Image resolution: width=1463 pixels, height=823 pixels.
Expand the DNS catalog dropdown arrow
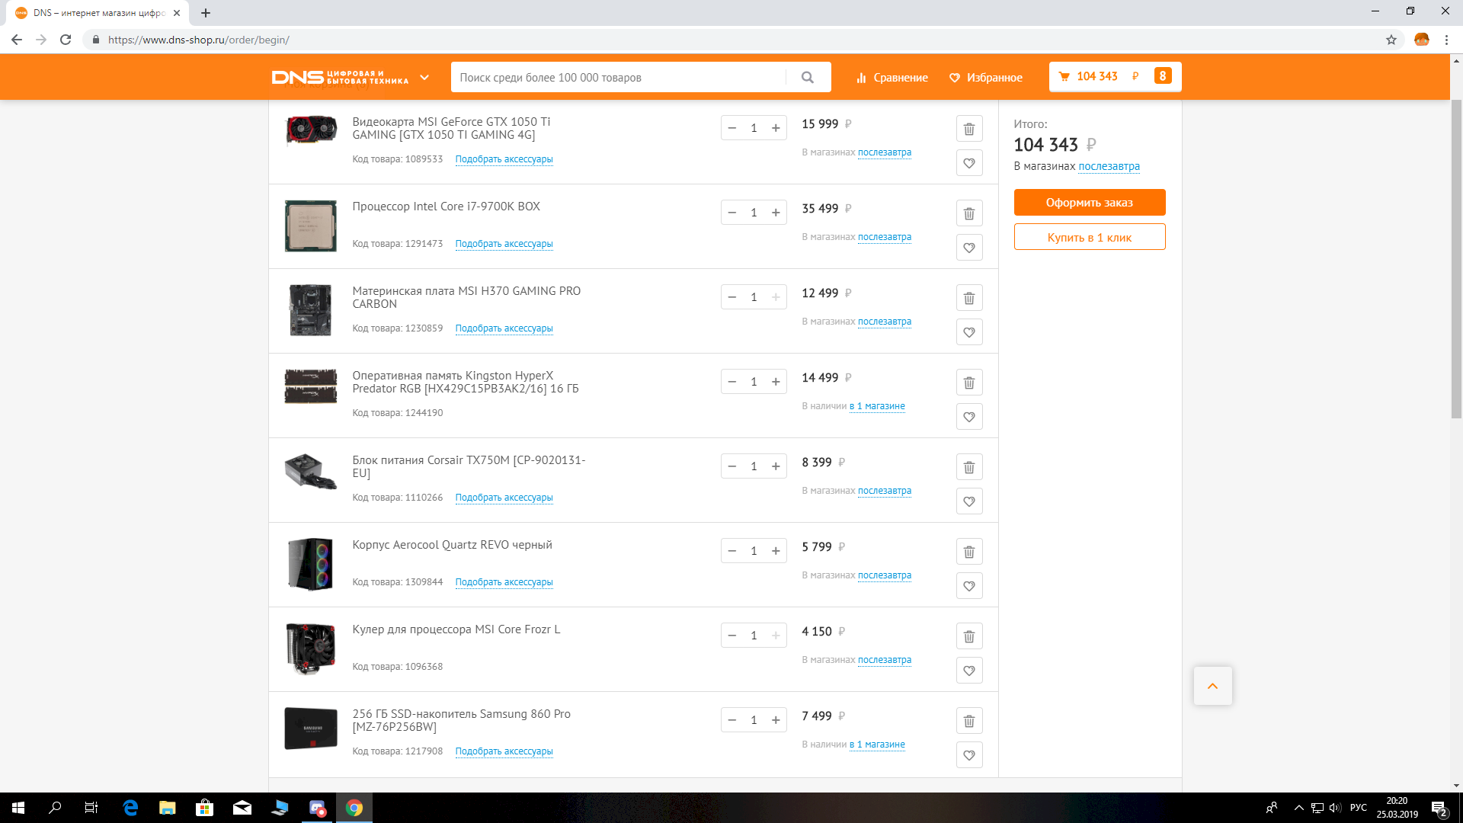(424, 77)
